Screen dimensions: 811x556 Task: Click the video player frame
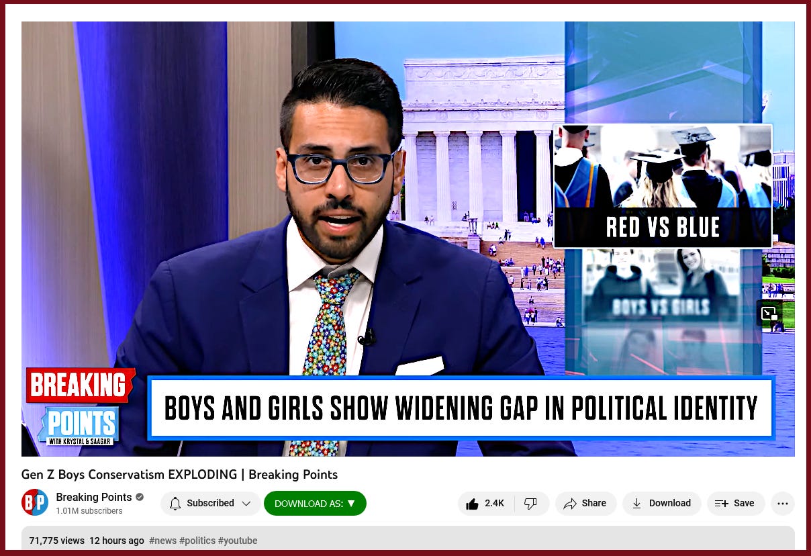408,239
